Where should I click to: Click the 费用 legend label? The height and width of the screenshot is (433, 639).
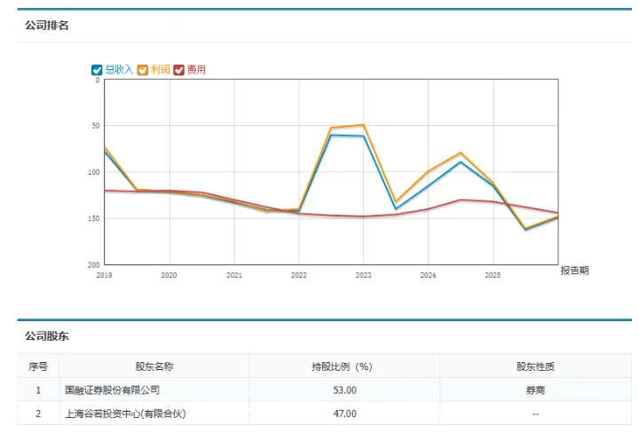[x=196, y=70]
